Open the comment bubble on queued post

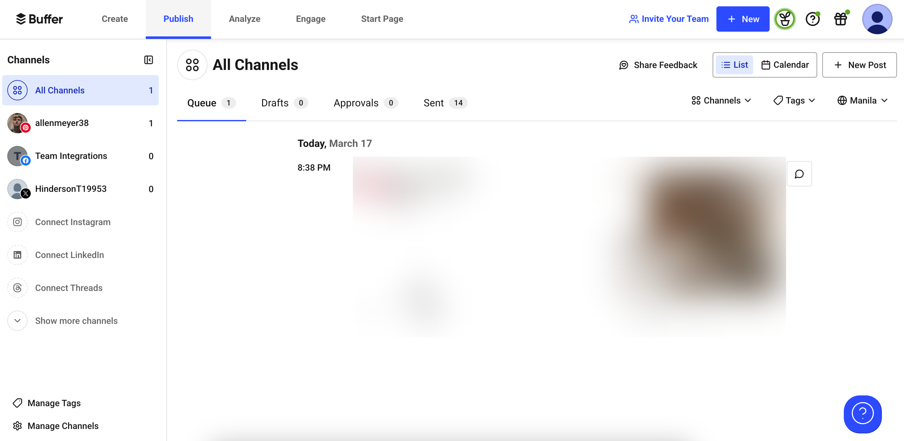click(x=799, y=174)
